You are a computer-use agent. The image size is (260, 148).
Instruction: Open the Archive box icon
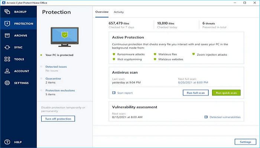click(x=7, y=36)
